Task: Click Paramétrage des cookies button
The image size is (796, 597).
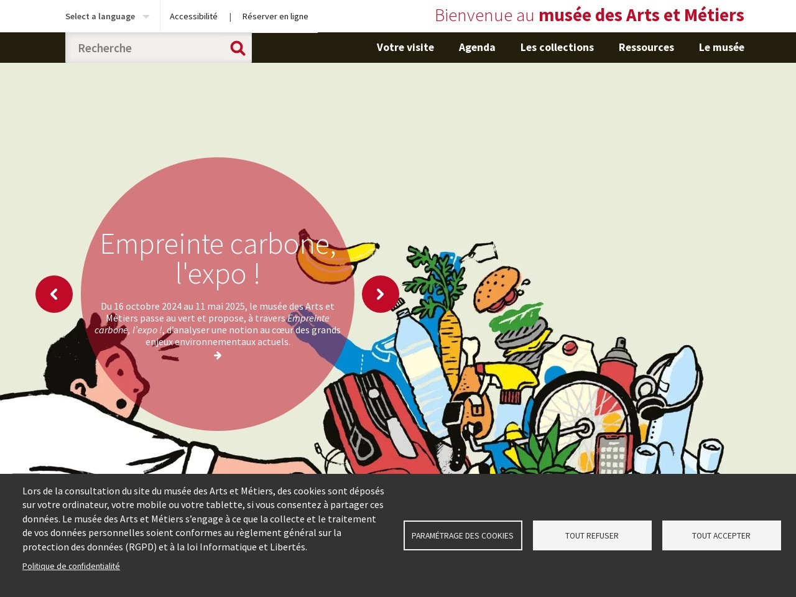Action: coord(463,535)
